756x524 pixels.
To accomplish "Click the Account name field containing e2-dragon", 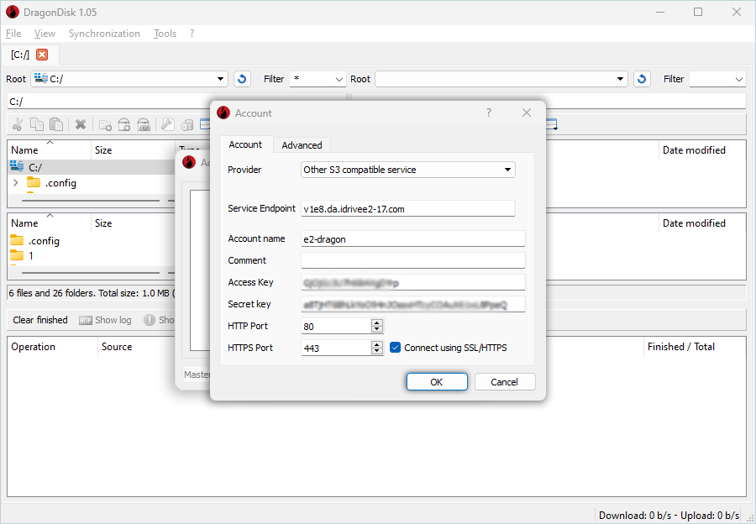I will (412, 239).
